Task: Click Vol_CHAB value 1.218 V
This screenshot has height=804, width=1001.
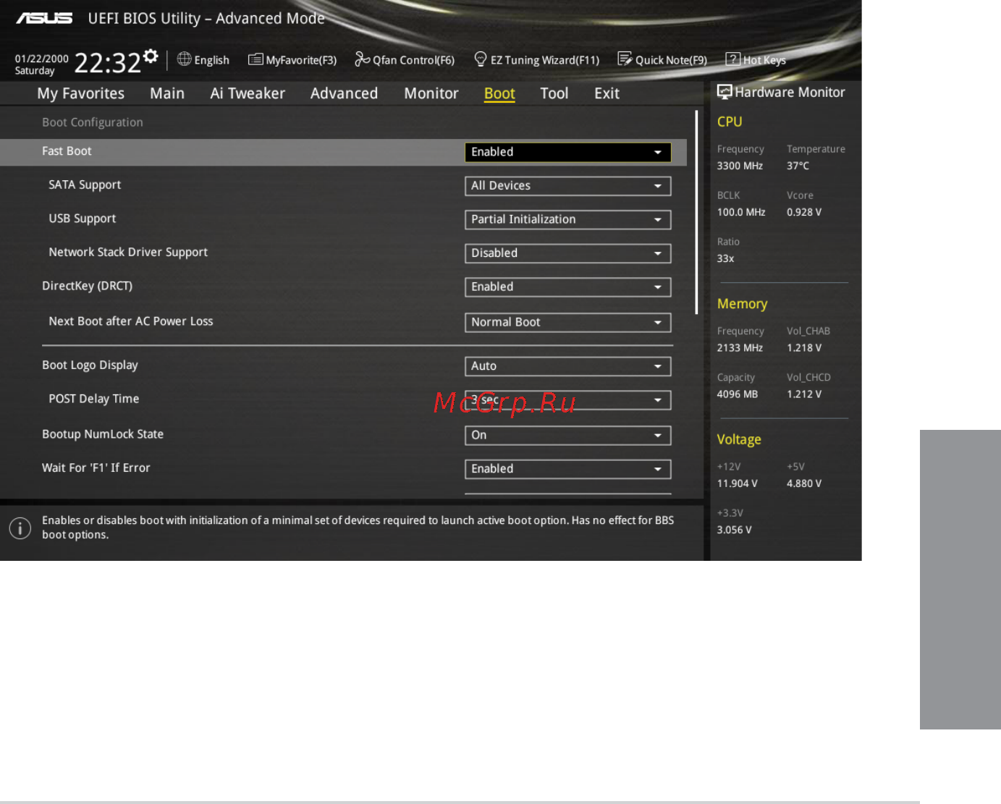Action: [804, 348]
